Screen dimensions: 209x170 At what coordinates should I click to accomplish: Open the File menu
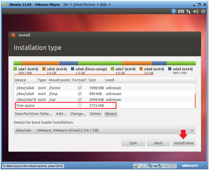click(x=68, y=5)
